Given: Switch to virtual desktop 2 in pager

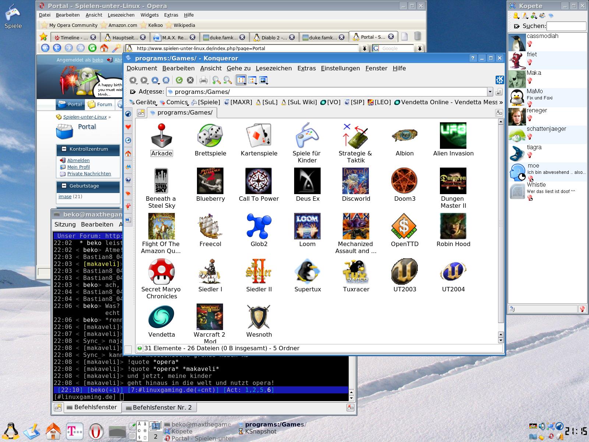Looking at the screenshot, I should (x=155, y=436).
